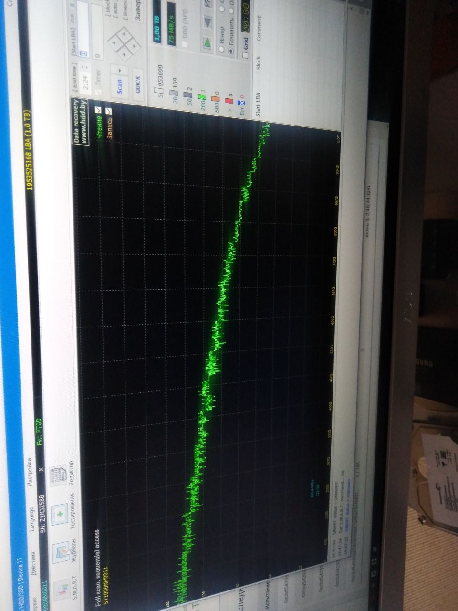The width and height of the screenshot is (458, 611).
Task: Toggle the Запись write graph checkbox
Action: pyautogui.click(x=109, y=111)
